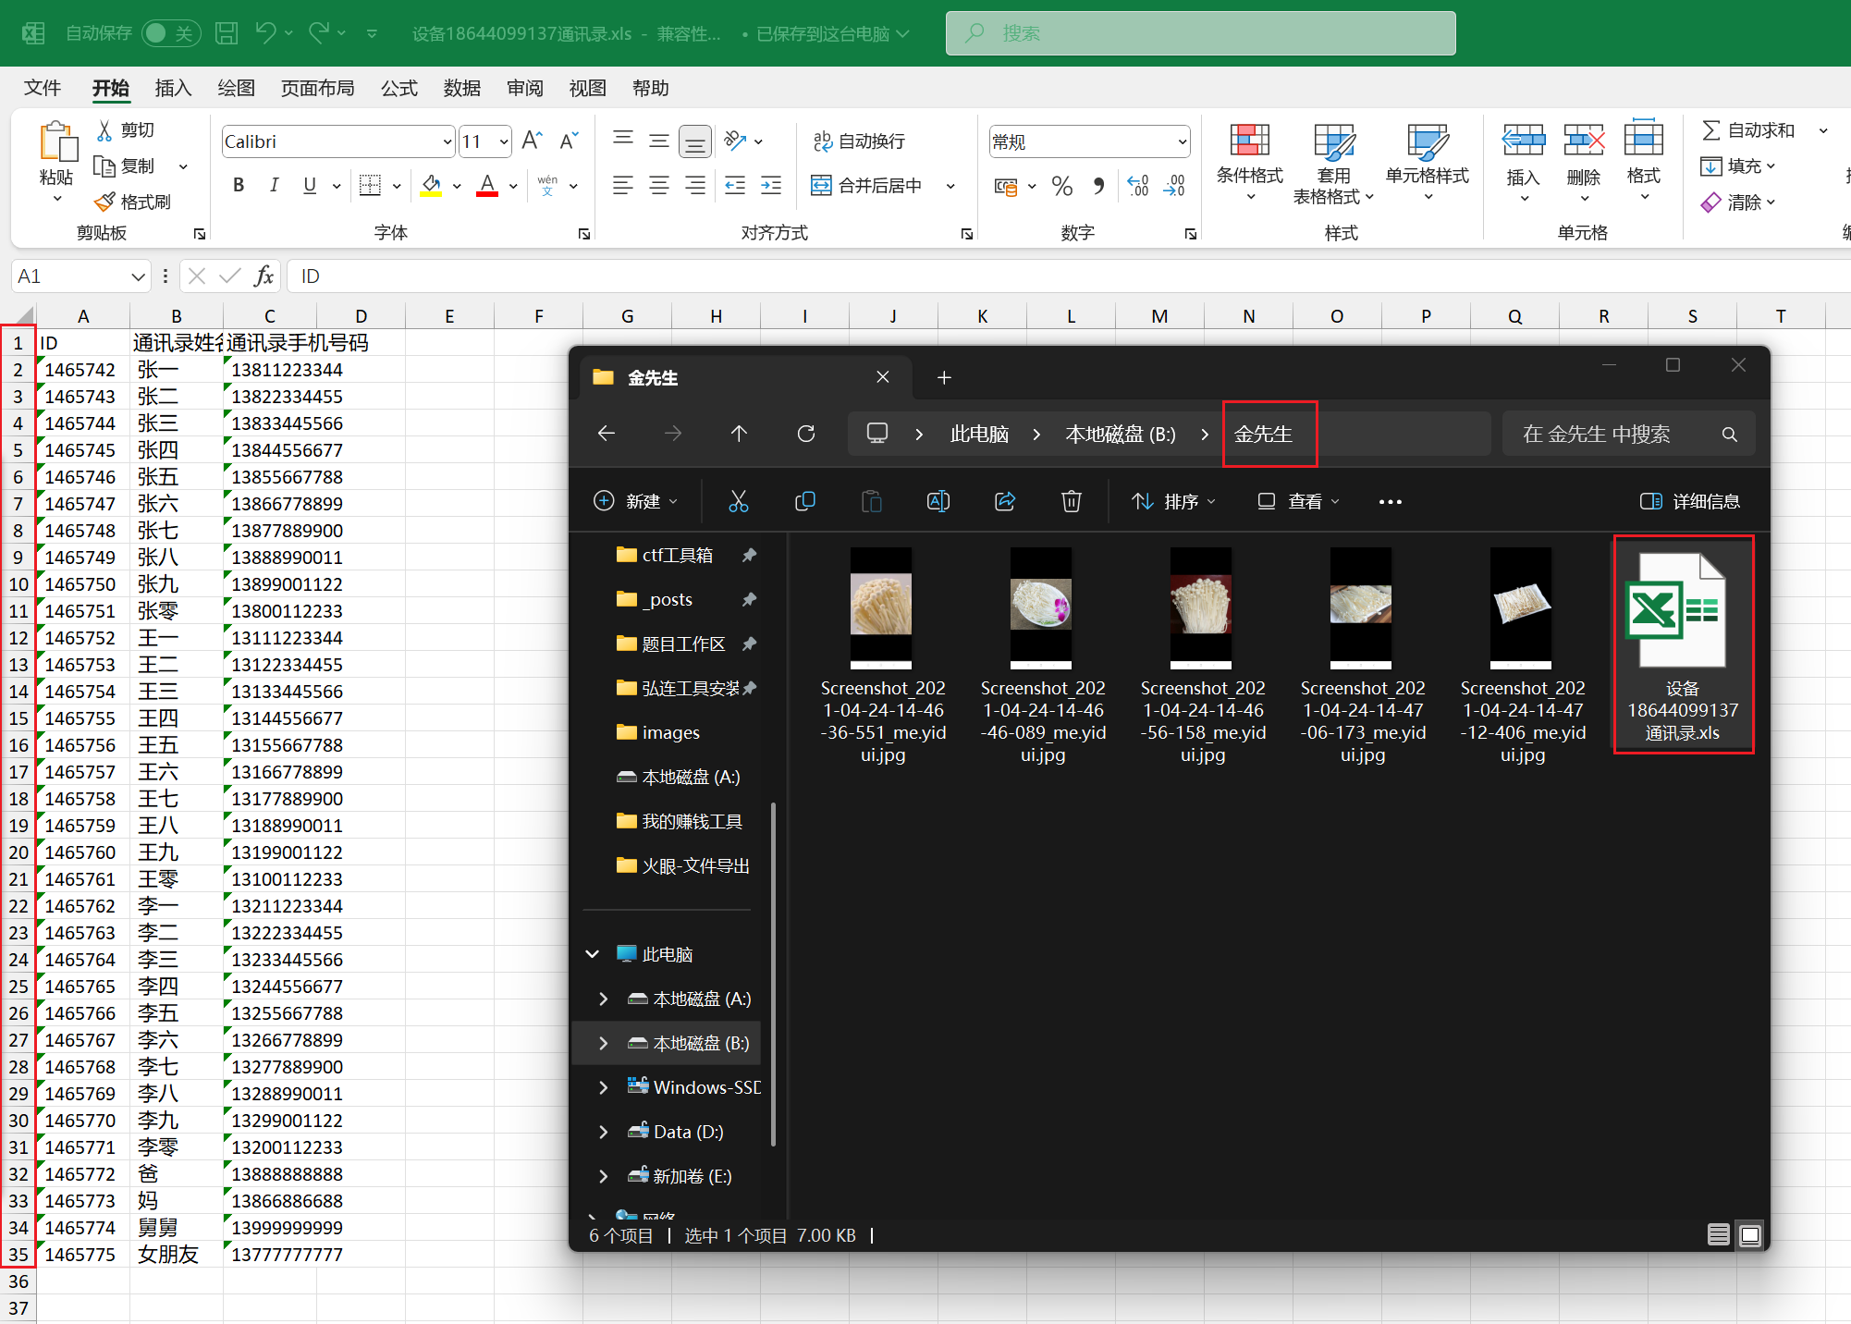Click the refresh icon in Explorer

pos(805,434)
